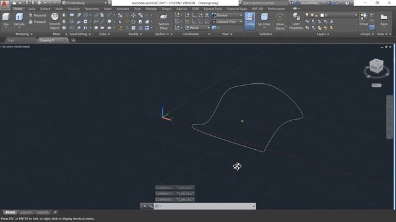The width and height of the screenshot is (396, 222).
Task: Expand the Layers panel
Action: coord(323,34)
